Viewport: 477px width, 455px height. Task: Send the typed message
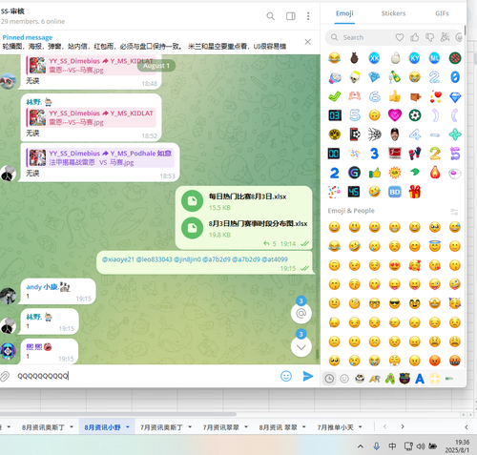click(x=308, y=376)
